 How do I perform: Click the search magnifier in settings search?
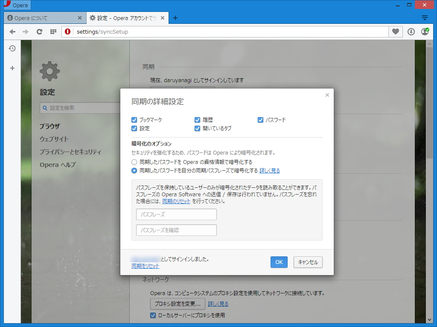[x=44, y=108]
